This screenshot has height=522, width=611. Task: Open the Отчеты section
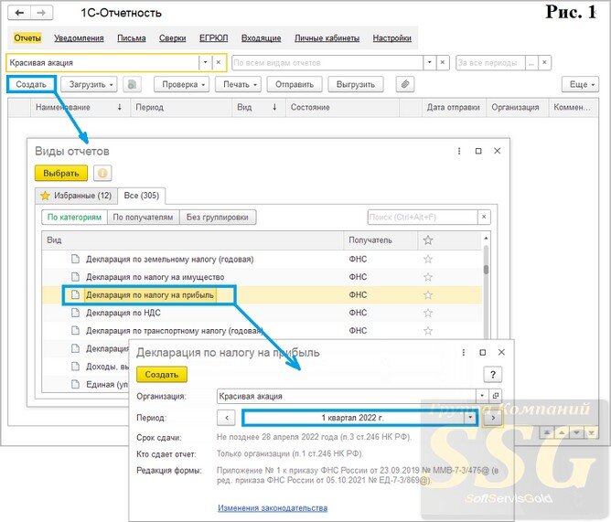pyautogui.click(x=27, y=37)
